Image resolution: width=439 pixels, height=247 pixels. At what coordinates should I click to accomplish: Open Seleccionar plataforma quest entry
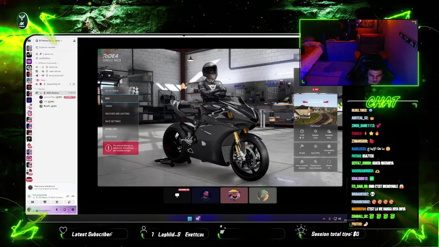tap(51, 187)
